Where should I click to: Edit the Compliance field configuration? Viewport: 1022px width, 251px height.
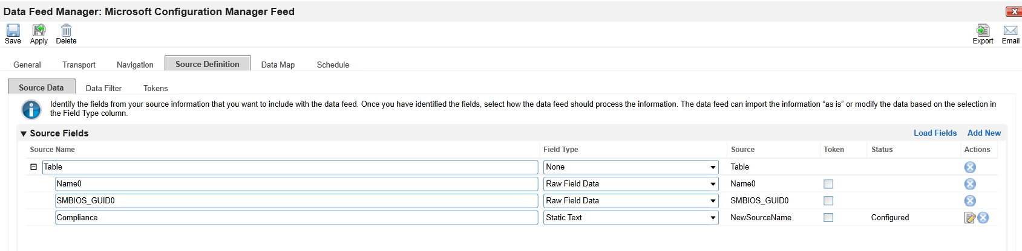[970, 218]
